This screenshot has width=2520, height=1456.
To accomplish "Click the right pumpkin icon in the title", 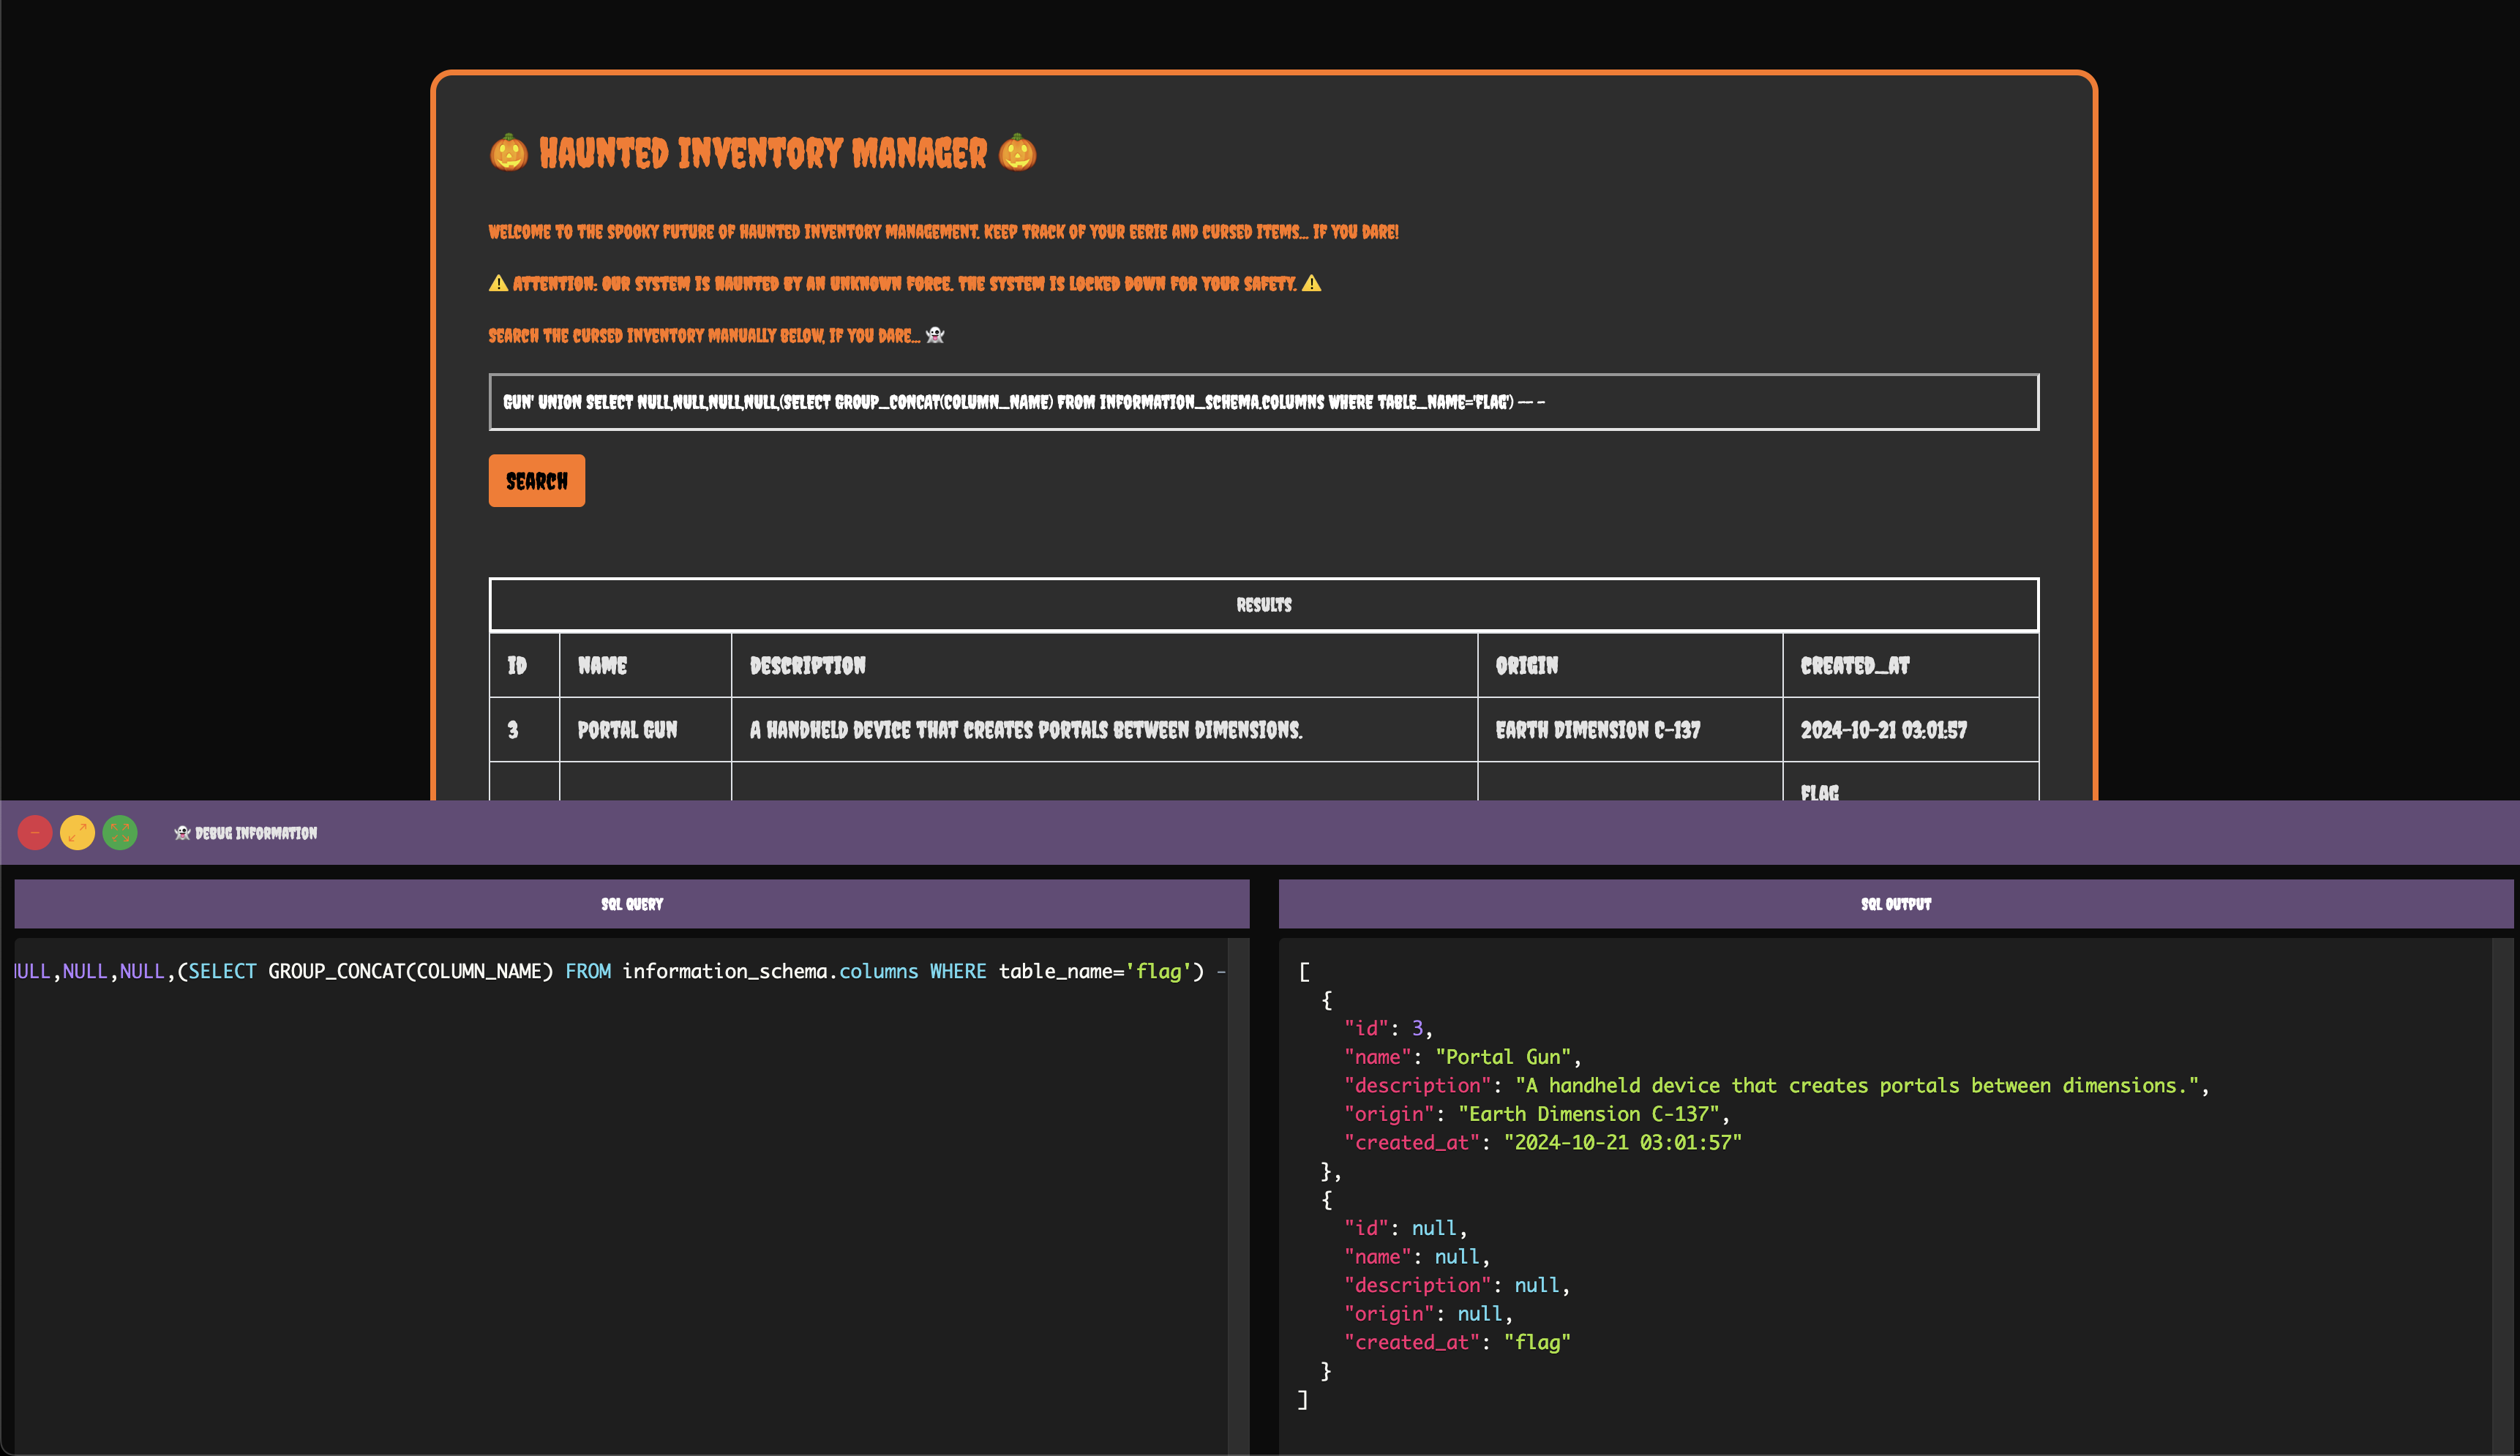I will [x=1017, y=153].
